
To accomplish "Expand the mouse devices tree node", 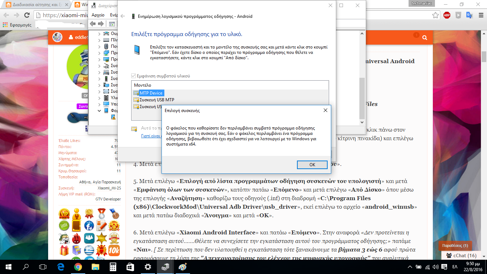I will [99, 46].
